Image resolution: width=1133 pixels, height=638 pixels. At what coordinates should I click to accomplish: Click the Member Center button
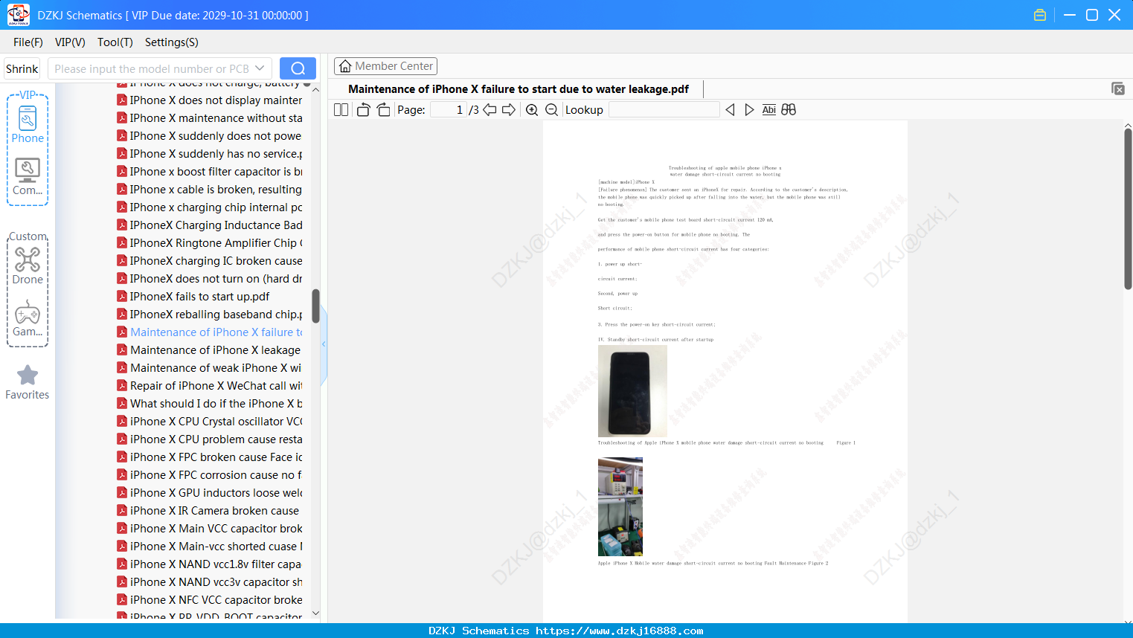click(x=385, y=66)
